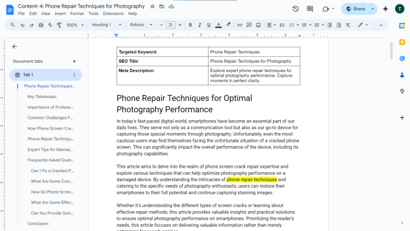The width and height of the screenshot is (410, 231).
Task: Open version history clock icon
Action: [x=295, y=9]
